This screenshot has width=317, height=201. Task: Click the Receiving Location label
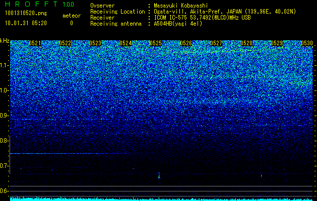click(x=117, y=12)
